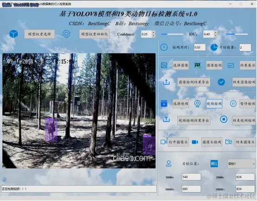Adjust the IOU slider

tap(237, 34)
